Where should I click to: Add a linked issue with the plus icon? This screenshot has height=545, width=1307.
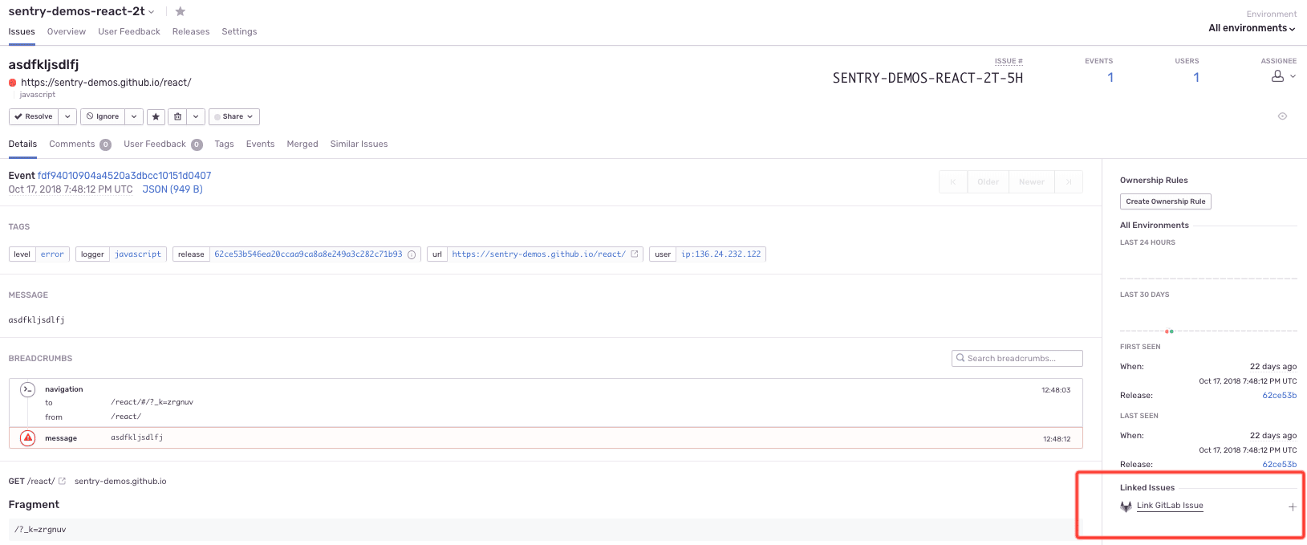(x=1293, y=506)
